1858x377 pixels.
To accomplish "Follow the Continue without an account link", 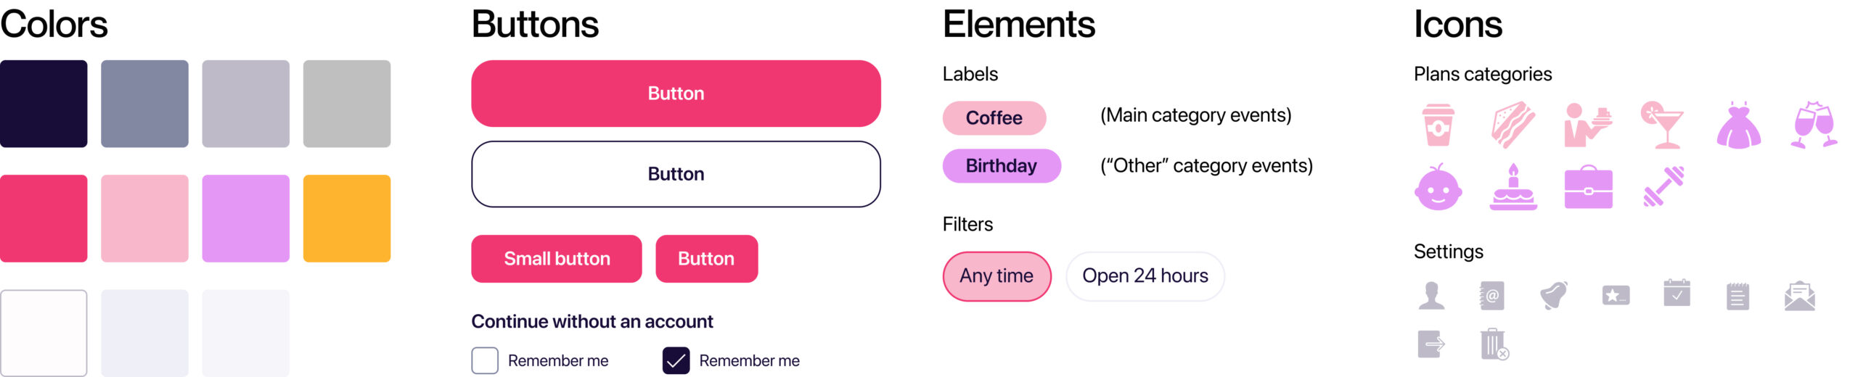I will tap(592, 321).
